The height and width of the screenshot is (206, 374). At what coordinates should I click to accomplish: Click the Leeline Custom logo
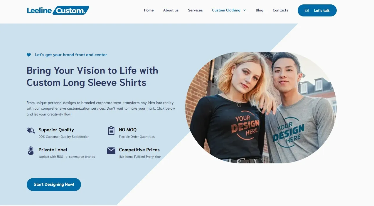click(x=58, y=10)
